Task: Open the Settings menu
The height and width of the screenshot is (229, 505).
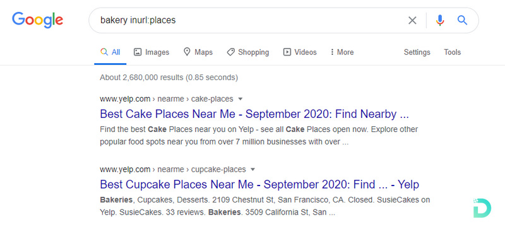Action: (x=417, y=52)
